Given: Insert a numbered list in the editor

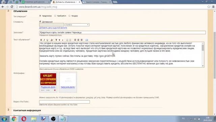Looking at the screenshot, I should click(x=67, y=40).
